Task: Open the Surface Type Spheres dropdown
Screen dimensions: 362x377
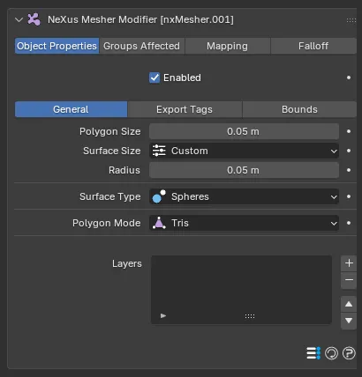Action: coord(244,196)
